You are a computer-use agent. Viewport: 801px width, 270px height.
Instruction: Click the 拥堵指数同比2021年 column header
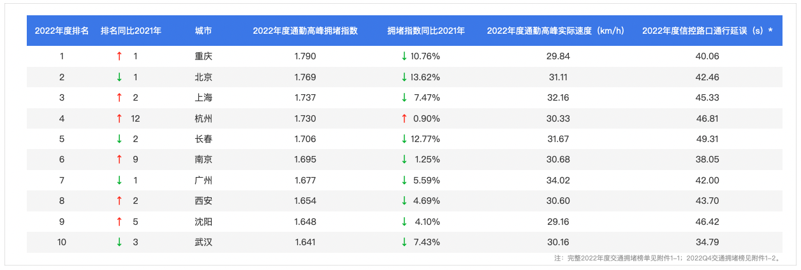tap(426, 31)
